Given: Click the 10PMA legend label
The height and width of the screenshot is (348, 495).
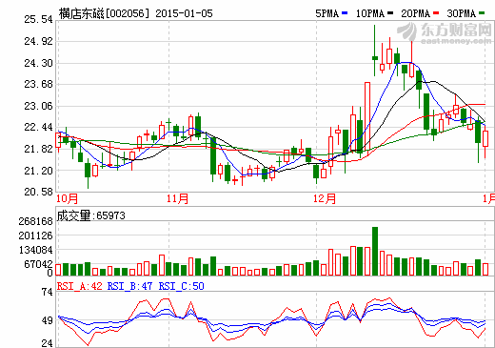Looking at the screenshot, I should (370, 13).
